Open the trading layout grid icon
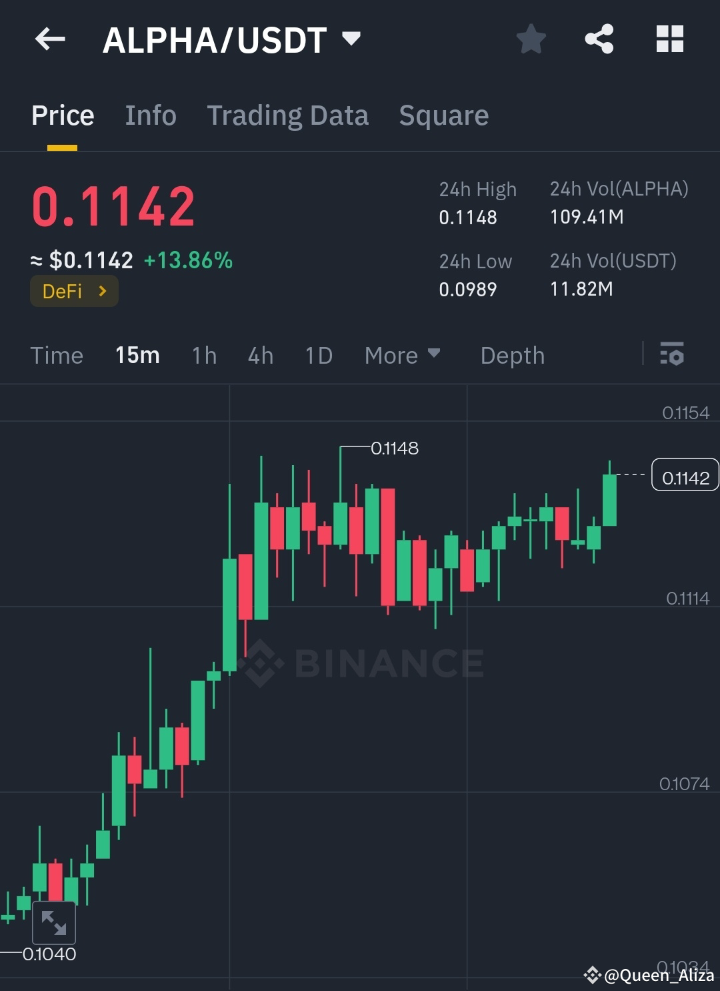This screenshot has height=991, width=720. pos(669,39)
